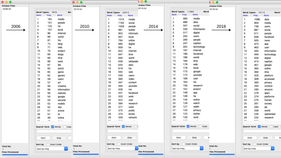Sort by the Rank column in the 2006 window

pos(38,15)
